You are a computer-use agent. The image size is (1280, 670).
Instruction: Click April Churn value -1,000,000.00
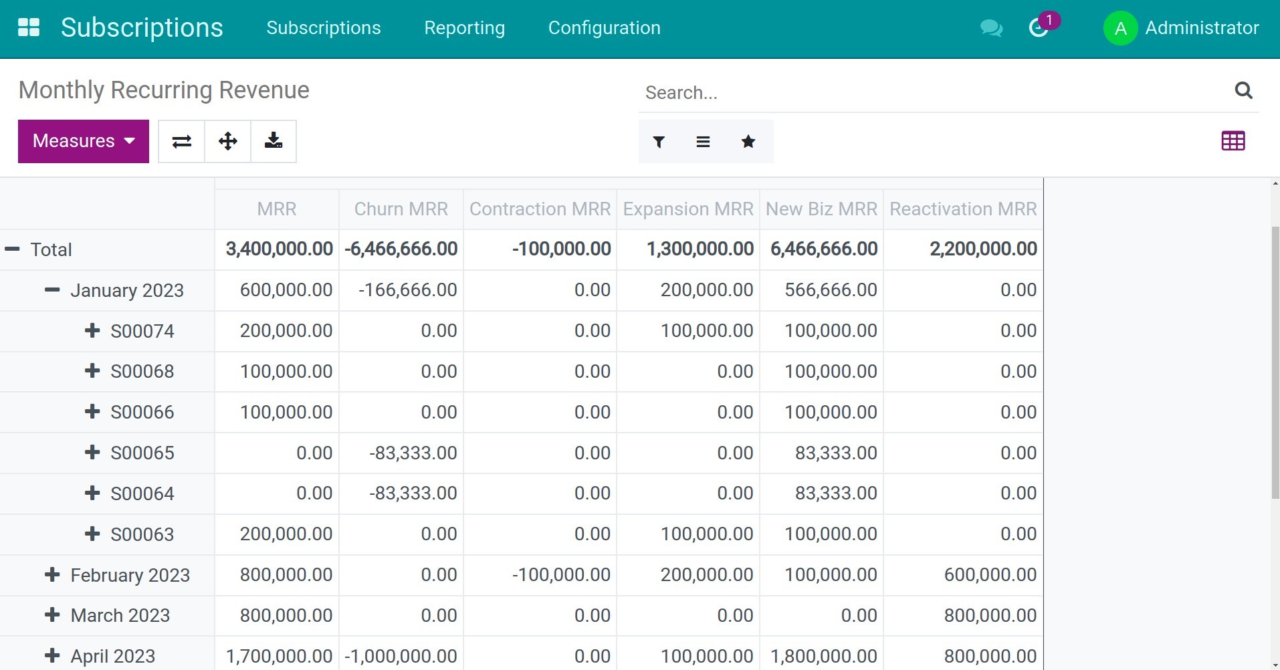[401, 656]
